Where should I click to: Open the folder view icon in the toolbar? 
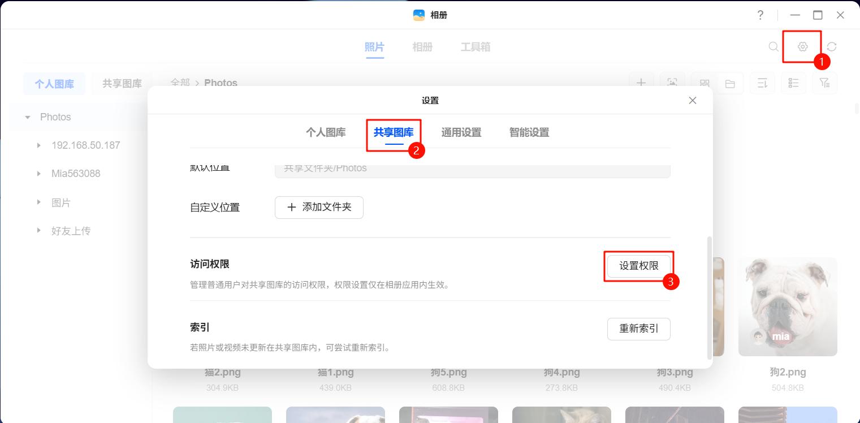(730, 83)
